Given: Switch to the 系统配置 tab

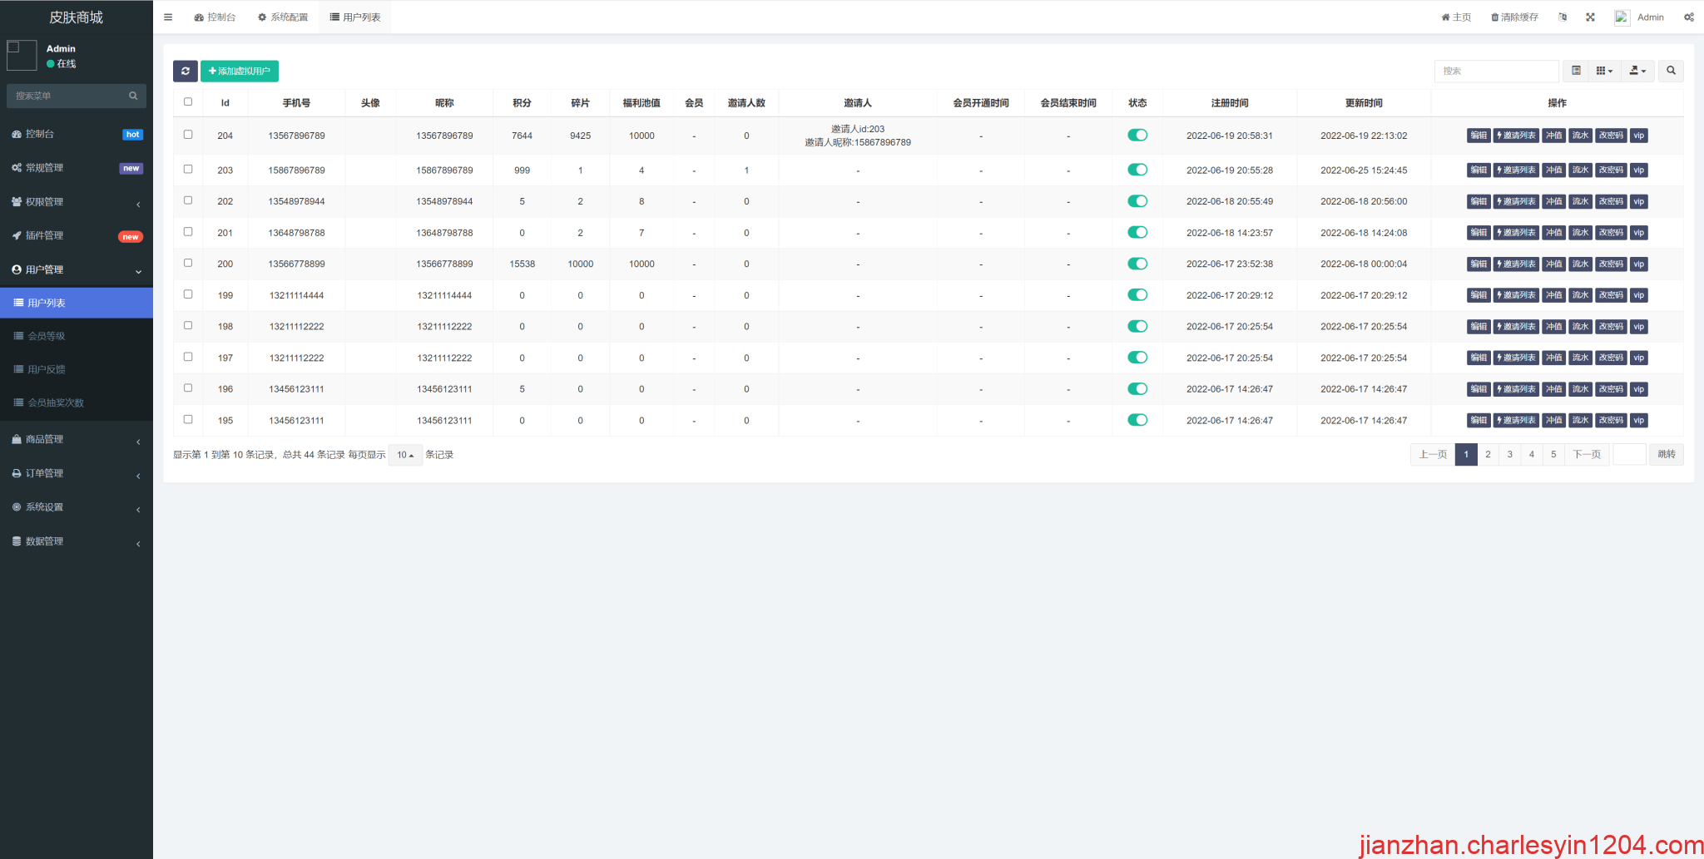Looking at the screenshot, I should pyautogui.click(x=283, y=17).
